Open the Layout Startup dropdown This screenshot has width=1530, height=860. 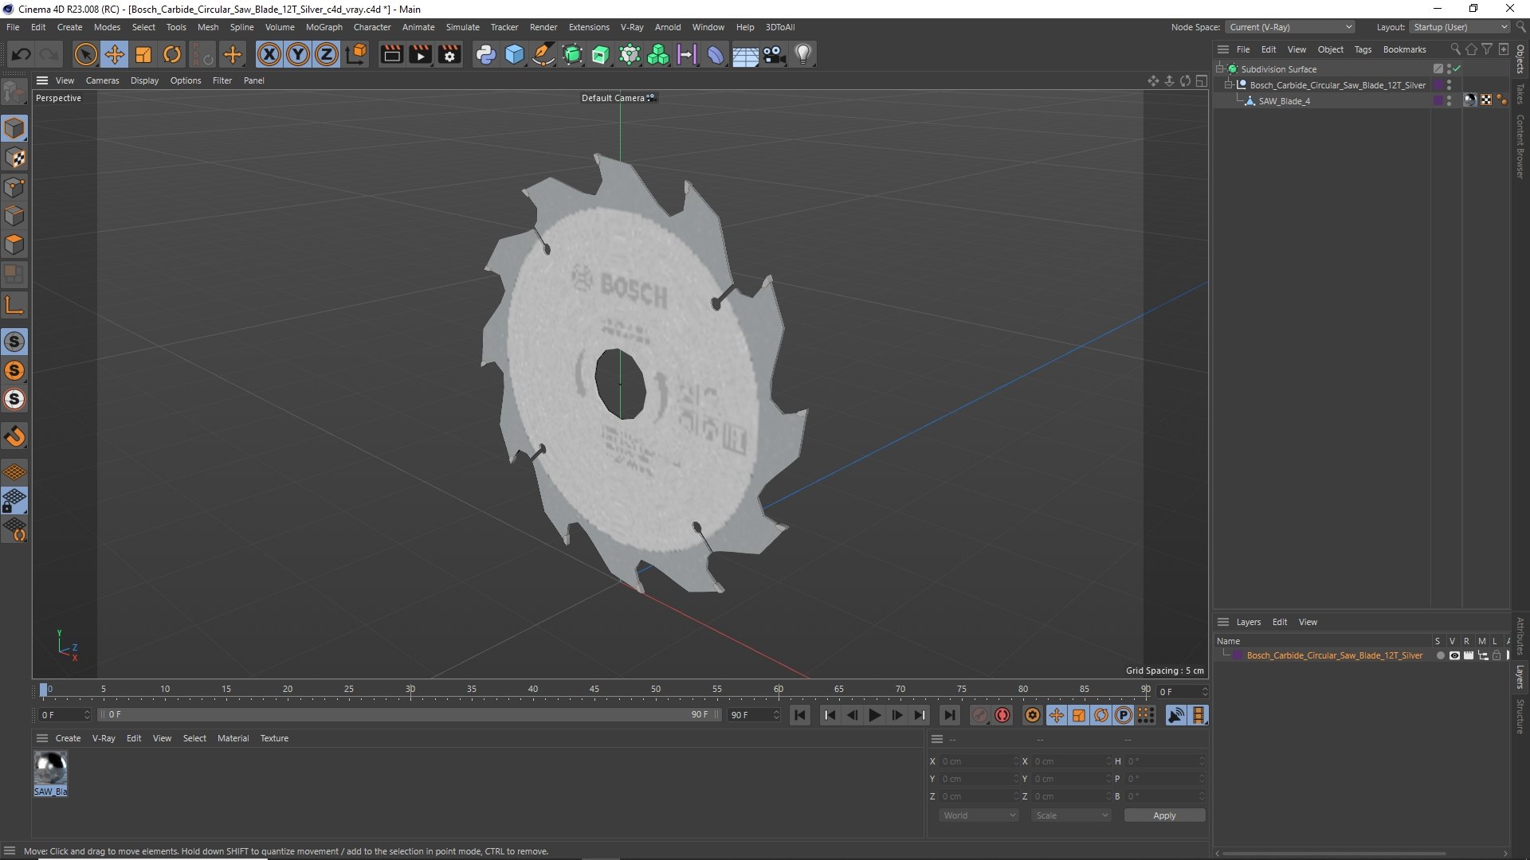(1461, 27)
